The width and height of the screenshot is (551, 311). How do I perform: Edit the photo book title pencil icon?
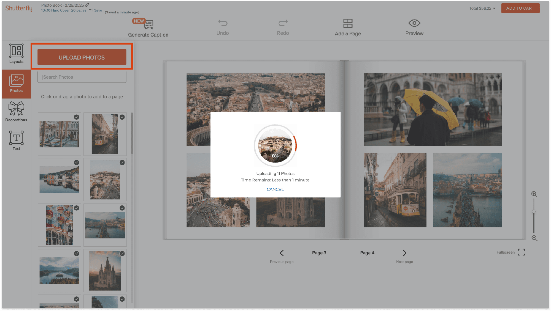(87, 5)
